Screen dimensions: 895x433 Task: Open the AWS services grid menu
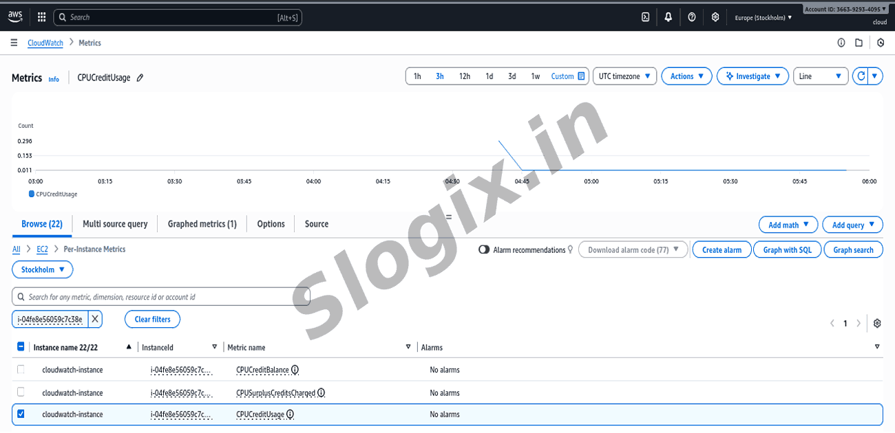(41, 17)
